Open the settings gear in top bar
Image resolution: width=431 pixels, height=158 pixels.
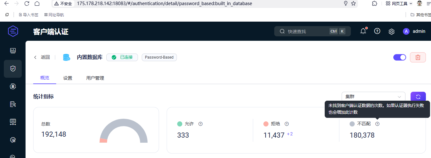pyautogui.click(x=391, y=32)
